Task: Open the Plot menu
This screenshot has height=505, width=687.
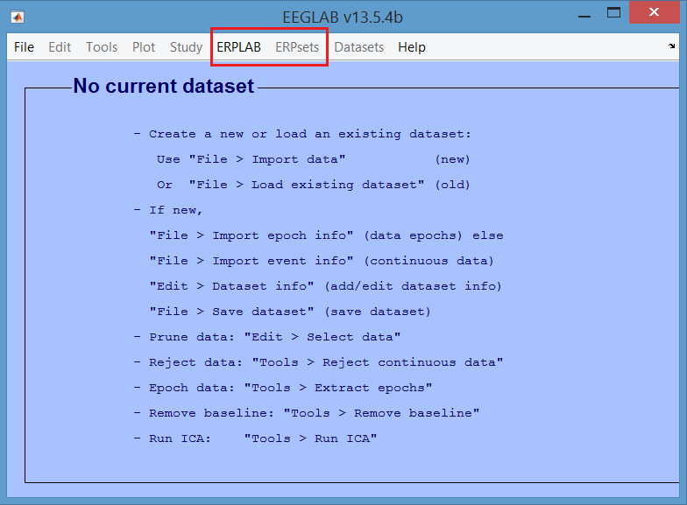Action: pyautogui.click(x=144, y=47)
